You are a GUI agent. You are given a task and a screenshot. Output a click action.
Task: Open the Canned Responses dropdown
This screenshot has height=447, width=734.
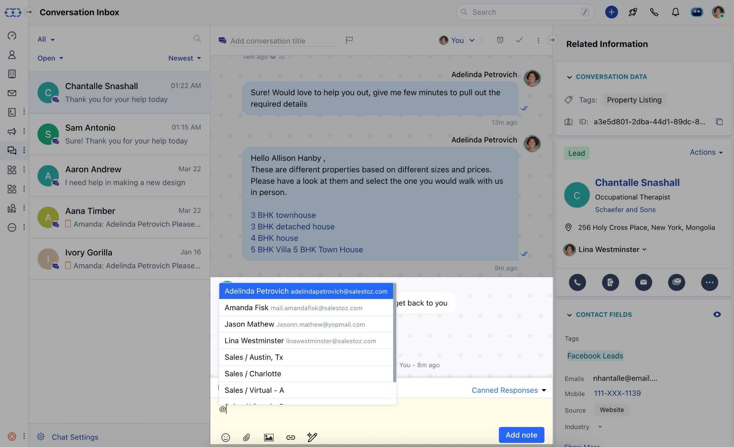pos(509,390)
